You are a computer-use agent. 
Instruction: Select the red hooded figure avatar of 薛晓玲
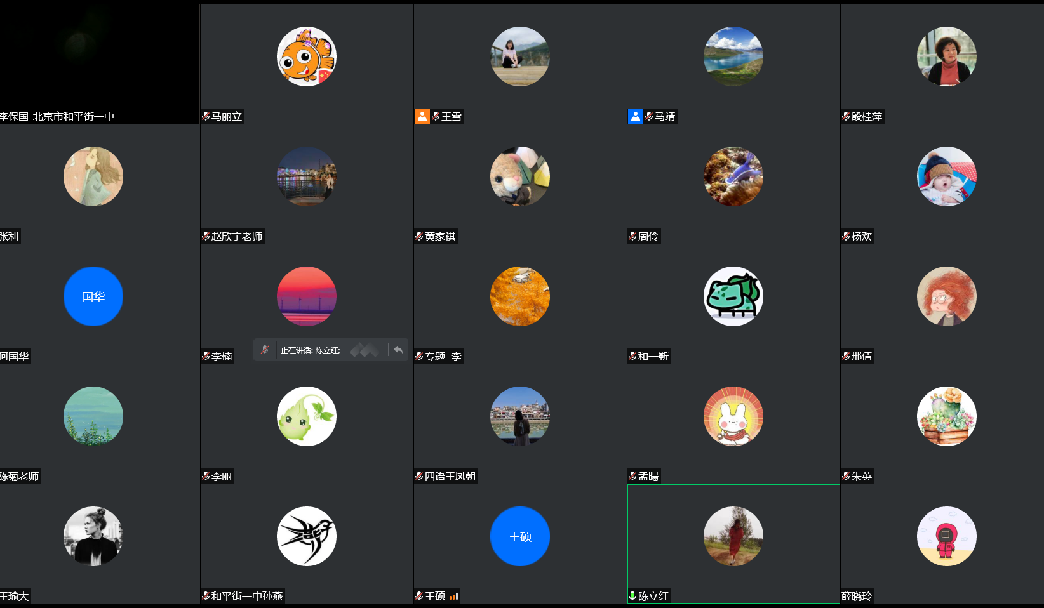point(947,536)
